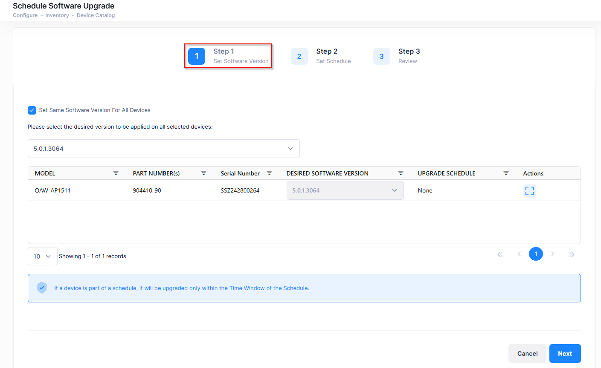Screen dimensions: 601x368
Task: Jump to the first page of records
Action: coord(500,254)
